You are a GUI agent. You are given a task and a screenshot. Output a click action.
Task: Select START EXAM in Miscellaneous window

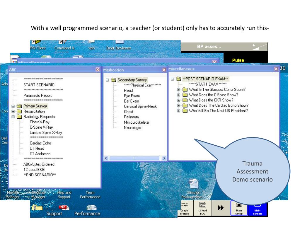(x=208, y=84)
